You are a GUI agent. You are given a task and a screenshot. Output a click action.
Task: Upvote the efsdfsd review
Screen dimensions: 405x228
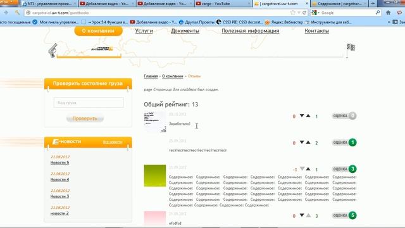click(308, 215)
